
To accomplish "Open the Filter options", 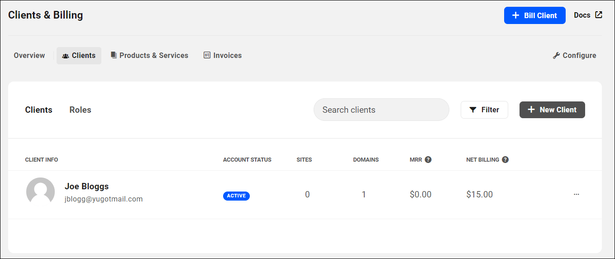I will (484, 110).
